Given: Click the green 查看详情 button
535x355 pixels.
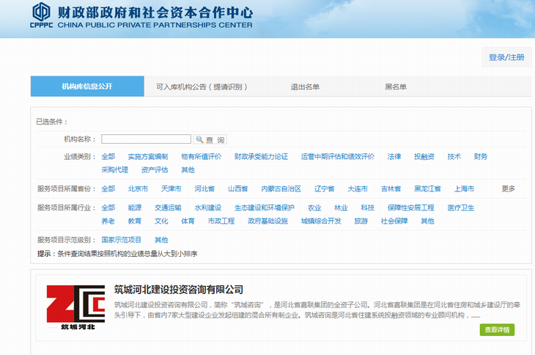Looking at the screenshot, I should (x=497, y=330).
